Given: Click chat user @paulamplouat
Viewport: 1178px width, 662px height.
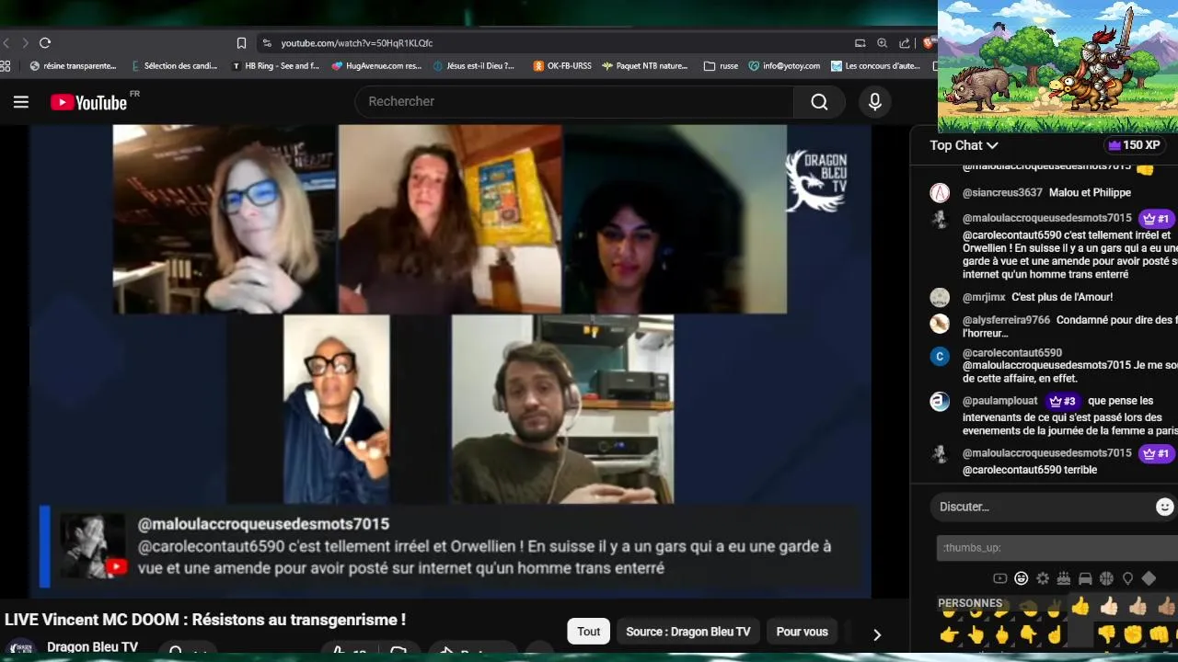Looking at the screenshot, I should 999,401.
